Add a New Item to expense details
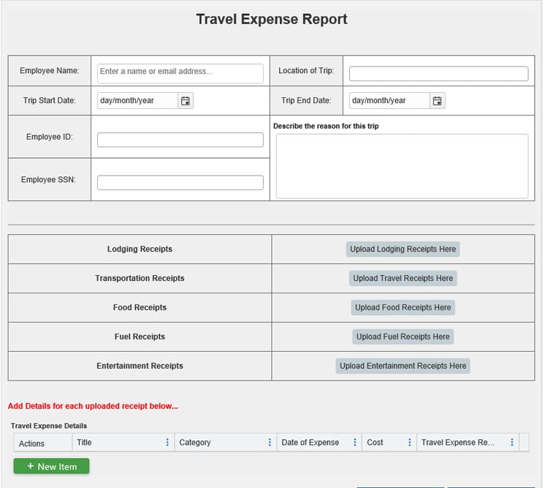 51,466
